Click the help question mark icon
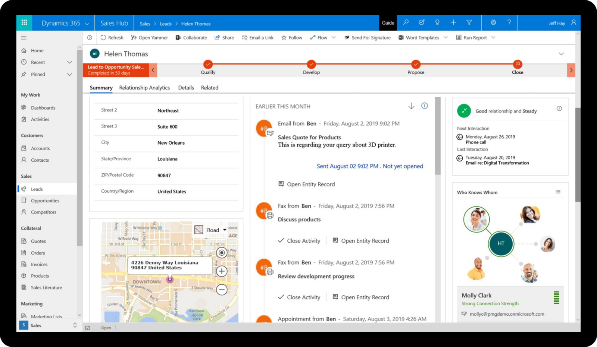597x347 pixels. coord(509,22)
